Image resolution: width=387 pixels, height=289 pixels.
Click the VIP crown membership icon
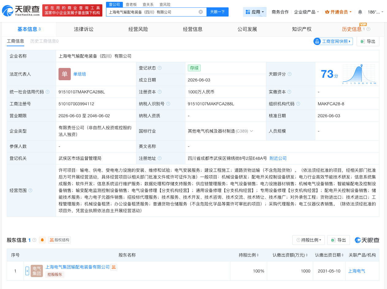pos(327,12)
